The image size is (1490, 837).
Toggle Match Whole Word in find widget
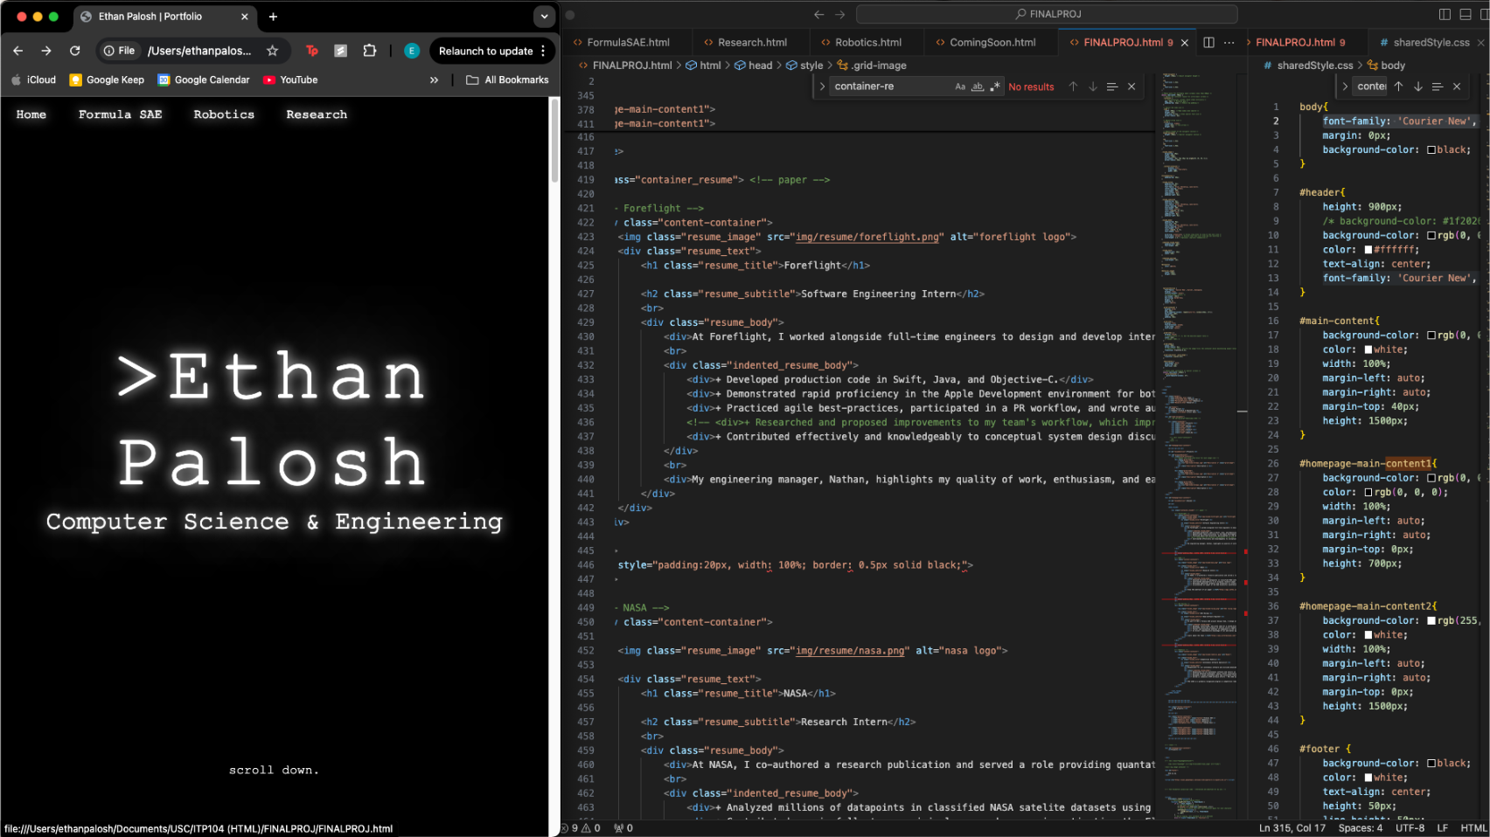click(978, 86)
